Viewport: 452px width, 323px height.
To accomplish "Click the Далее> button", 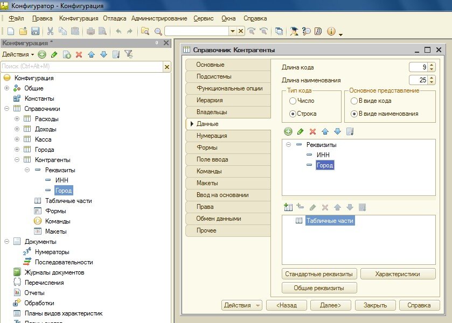I will [x=331, y=305].
